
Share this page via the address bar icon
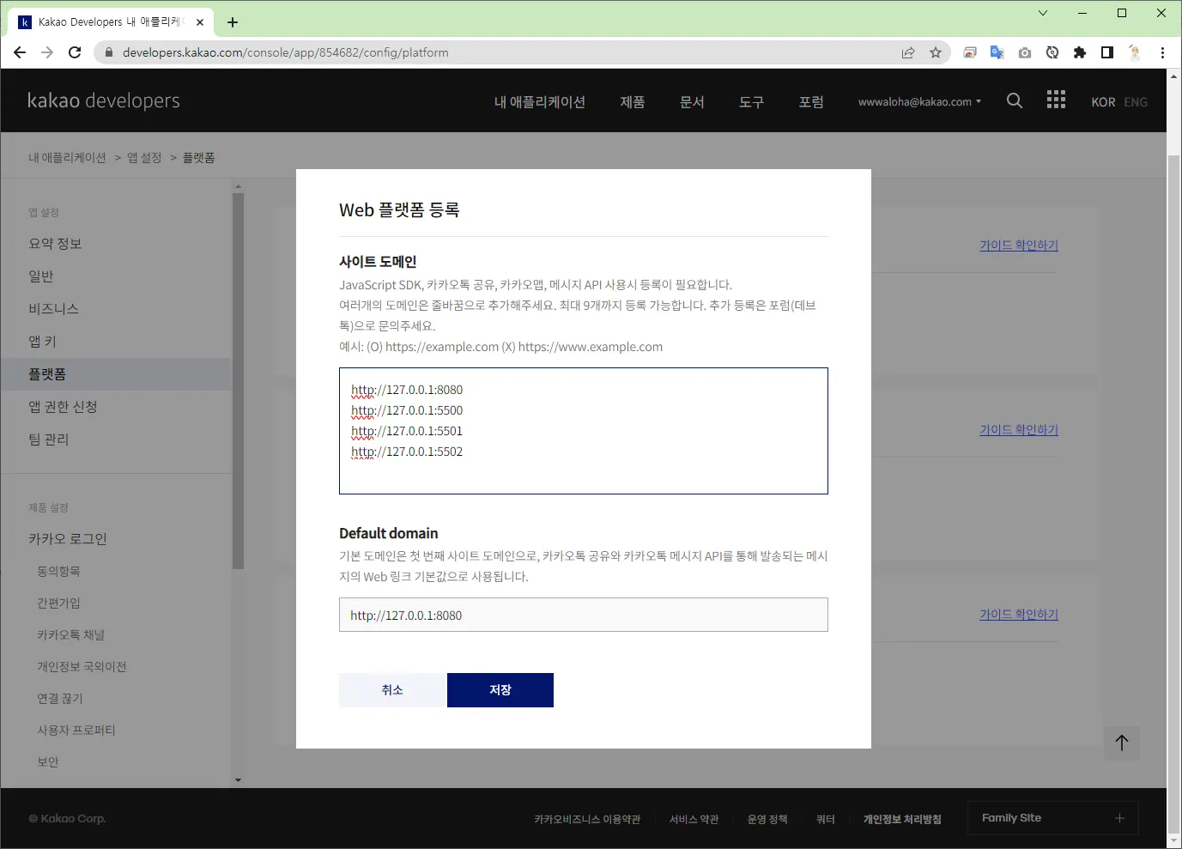(x=908, y=52)
